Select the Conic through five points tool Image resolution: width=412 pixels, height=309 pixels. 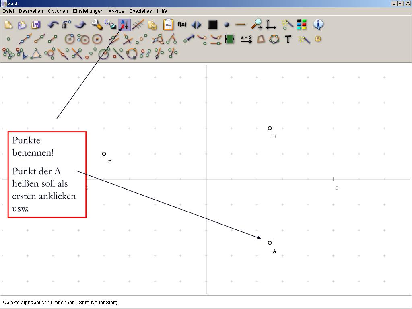pos(274,39)
